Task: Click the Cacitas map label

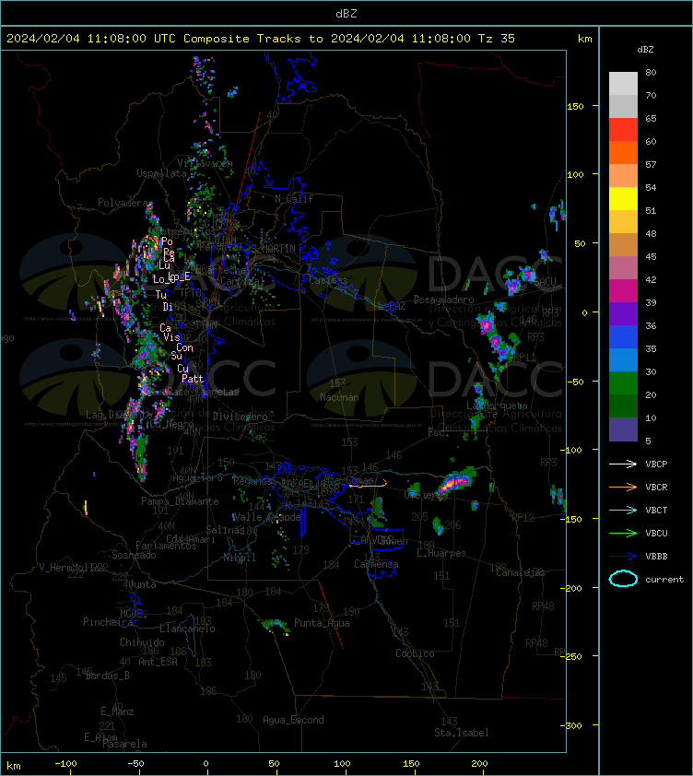Action: click(328, 280)
